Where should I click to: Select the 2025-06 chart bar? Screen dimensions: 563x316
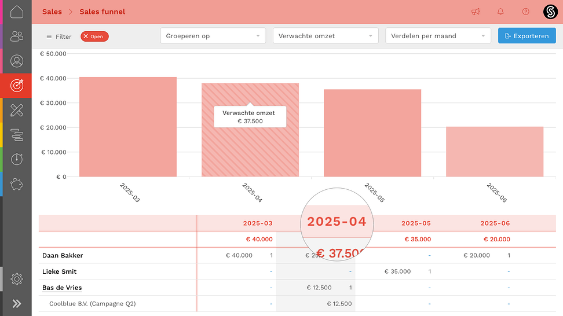(495, 152)
